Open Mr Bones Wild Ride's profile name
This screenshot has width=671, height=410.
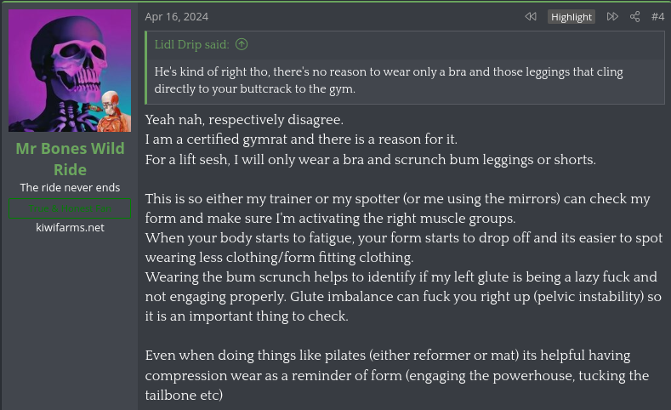pyautogui.click(x=70, y=159)
